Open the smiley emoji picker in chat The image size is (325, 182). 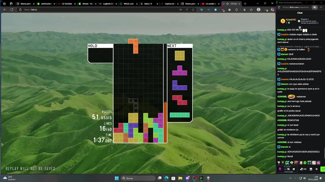(x=294, y=169)
